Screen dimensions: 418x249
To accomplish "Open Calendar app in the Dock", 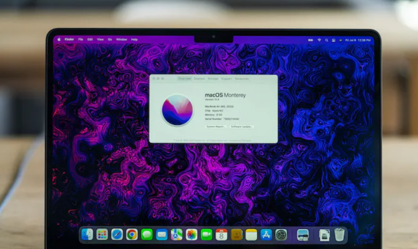I will 221,234.
